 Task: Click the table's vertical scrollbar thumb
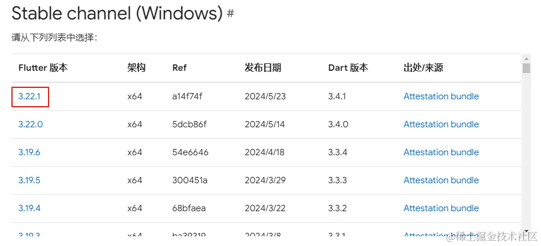(x=526, y=68)
